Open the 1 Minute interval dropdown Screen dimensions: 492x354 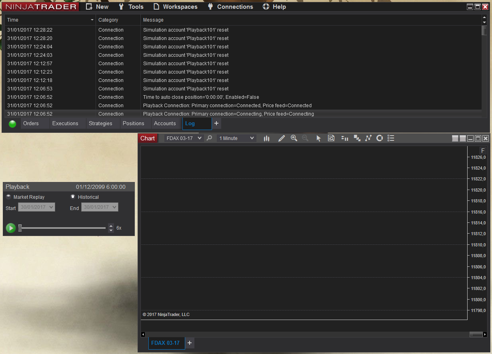(x=236, y=138)
